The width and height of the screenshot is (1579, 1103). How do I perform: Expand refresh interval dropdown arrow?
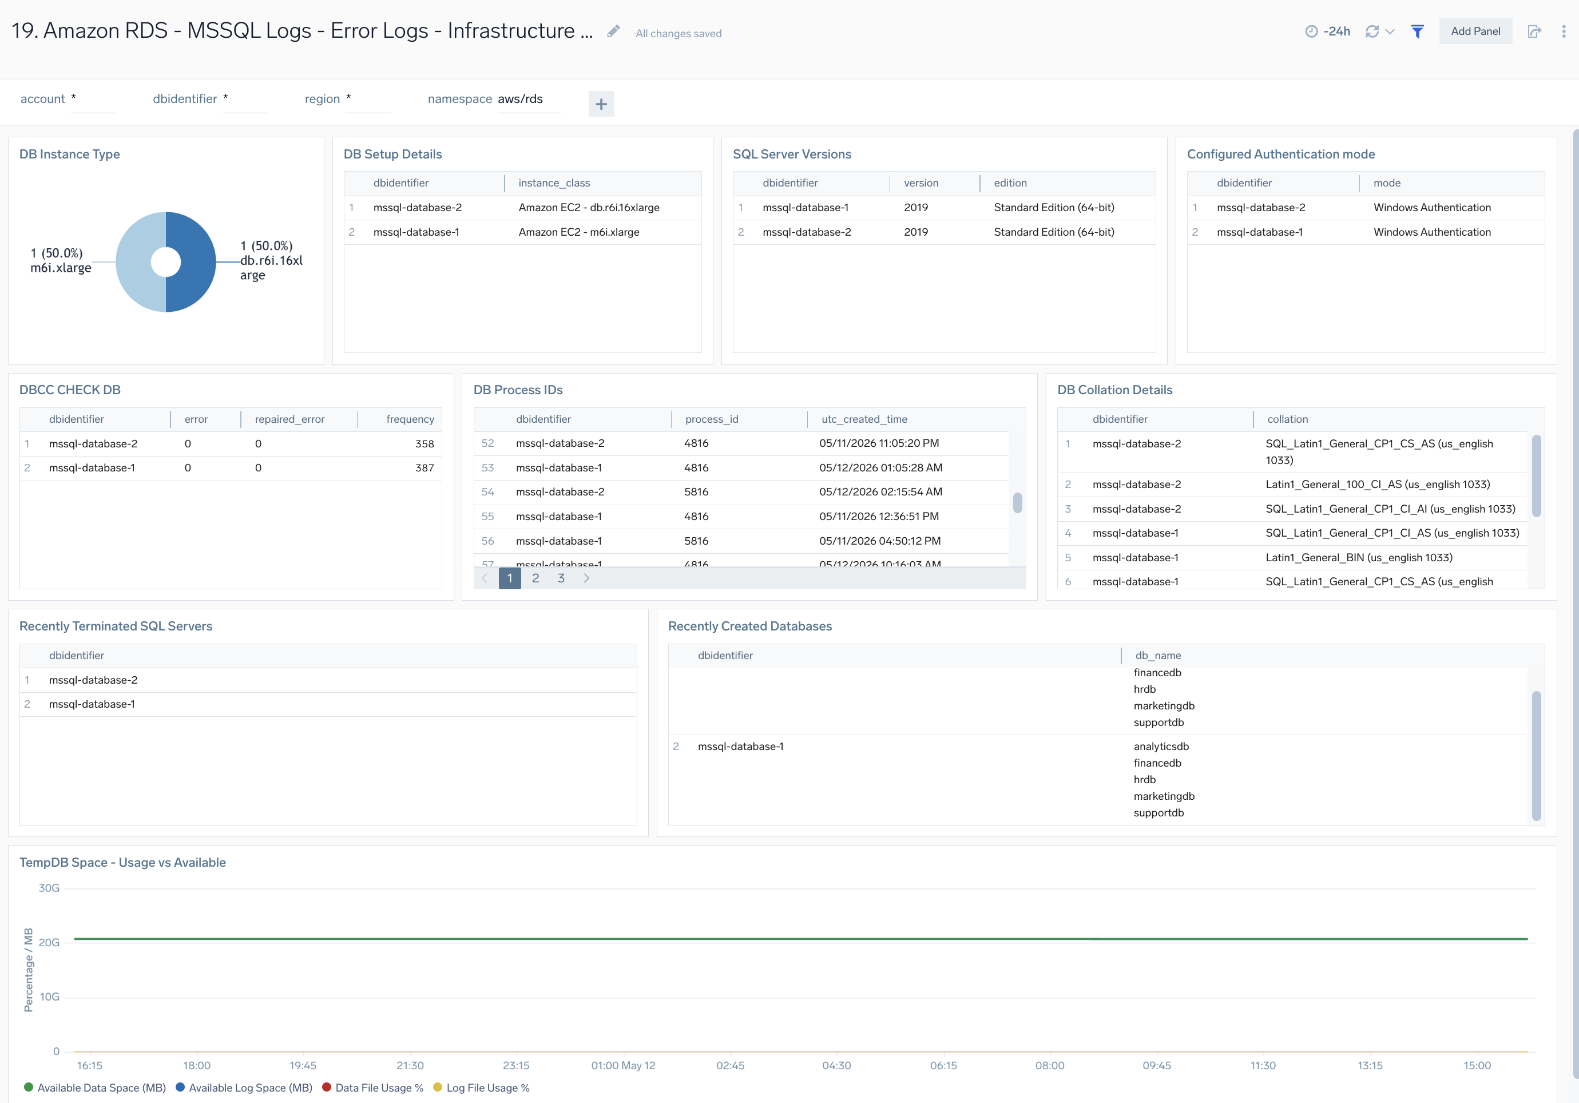pyautogui.click(x=1390, y=31)
